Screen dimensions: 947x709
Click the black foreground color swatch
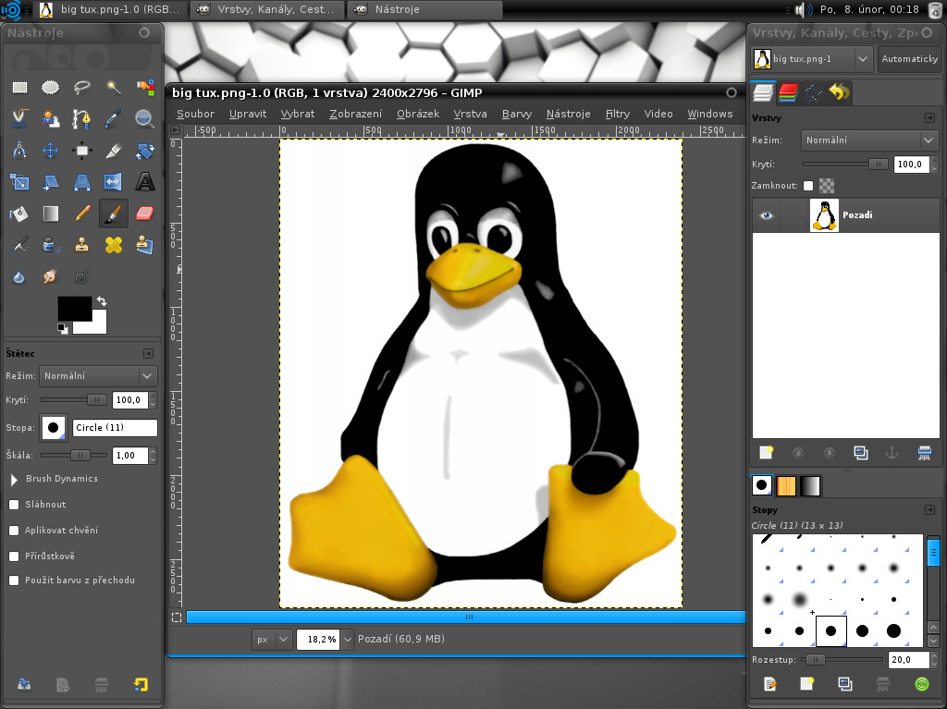tap(74, 308)
